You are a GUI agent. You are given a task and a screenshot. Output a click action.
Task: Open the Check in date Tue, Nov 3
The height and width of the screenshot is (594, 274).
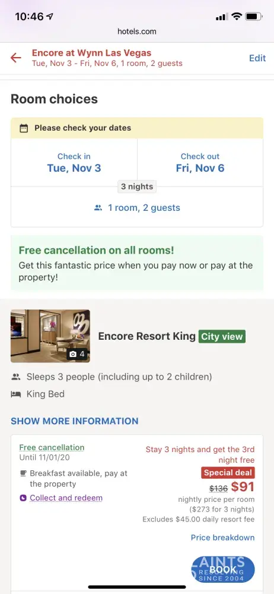click(74, 163)
